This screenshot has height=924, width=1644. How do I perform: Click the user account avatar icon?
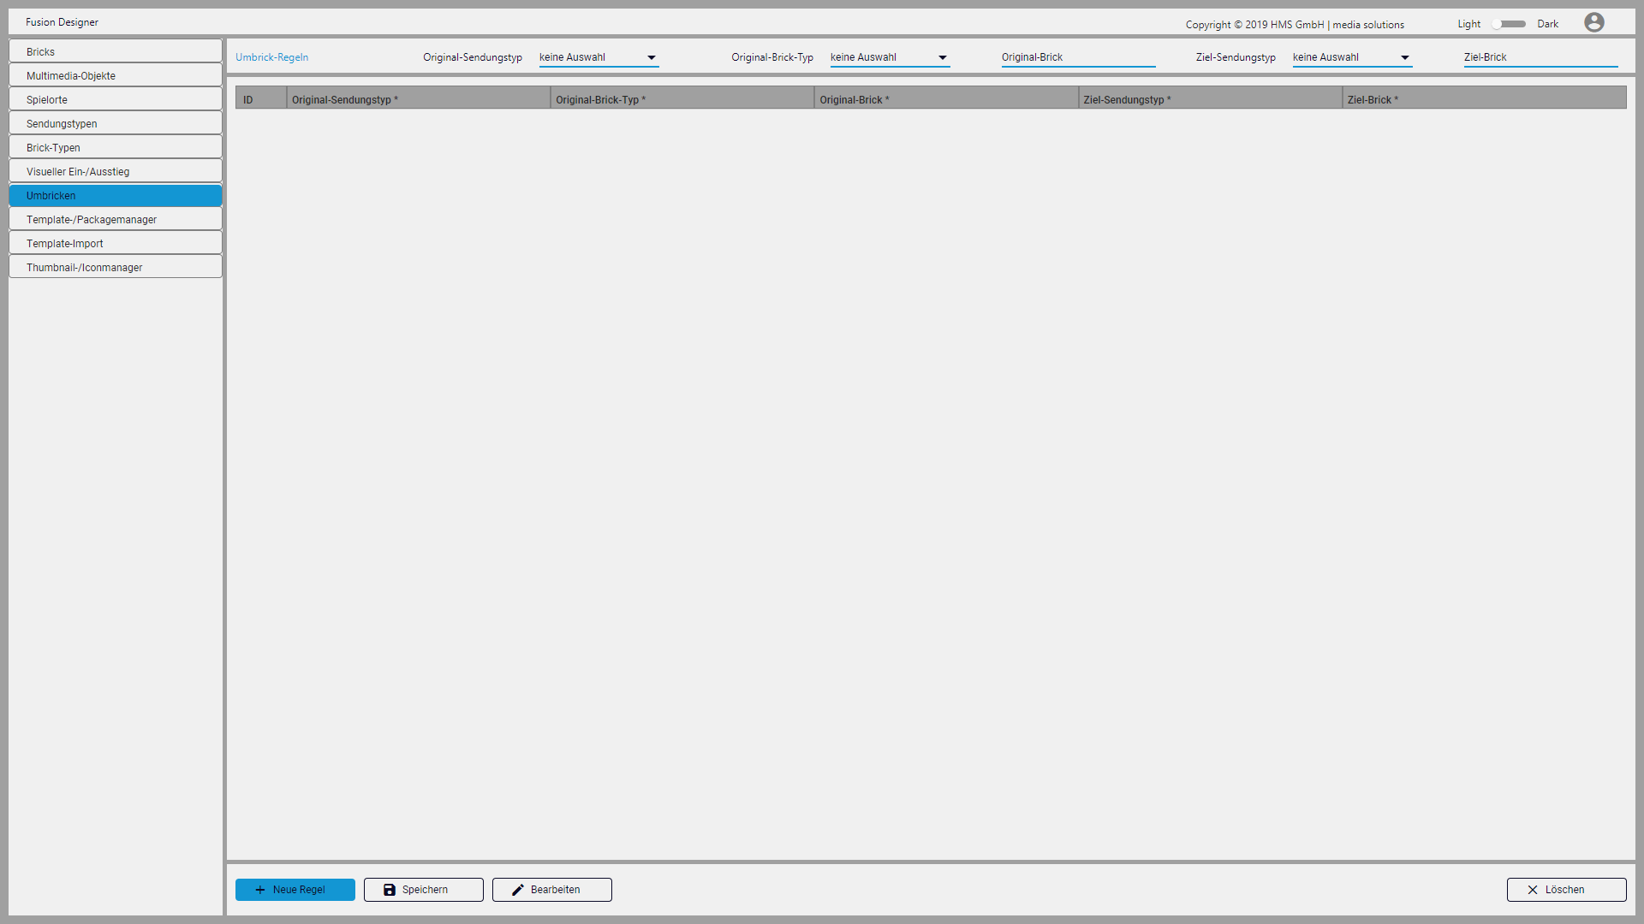point(1593,22)
